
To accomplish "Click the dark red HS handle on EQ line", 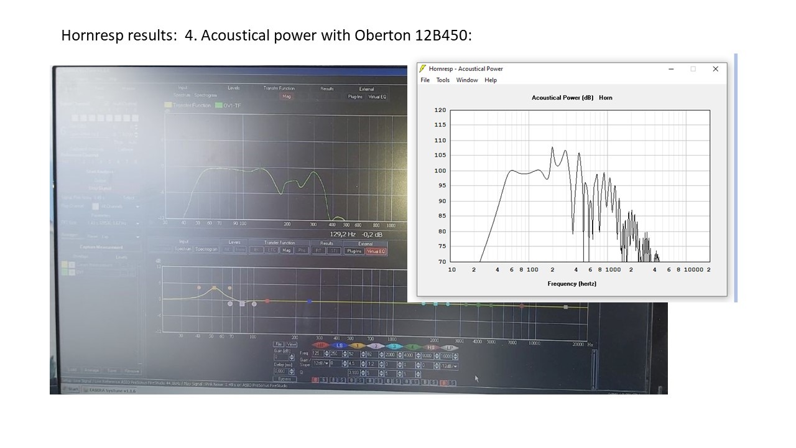I will [522, 306].
